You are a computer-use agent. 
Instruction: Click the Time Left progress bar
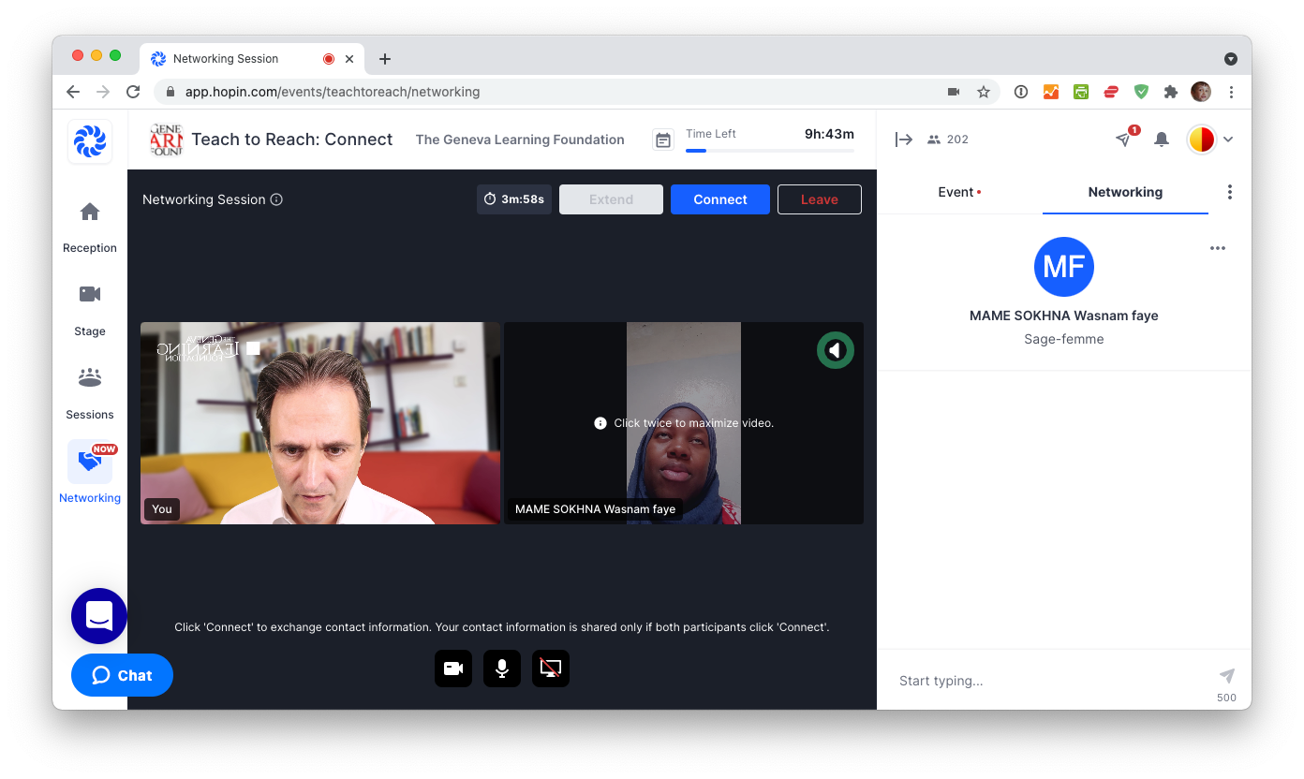[x=769, y=150]
